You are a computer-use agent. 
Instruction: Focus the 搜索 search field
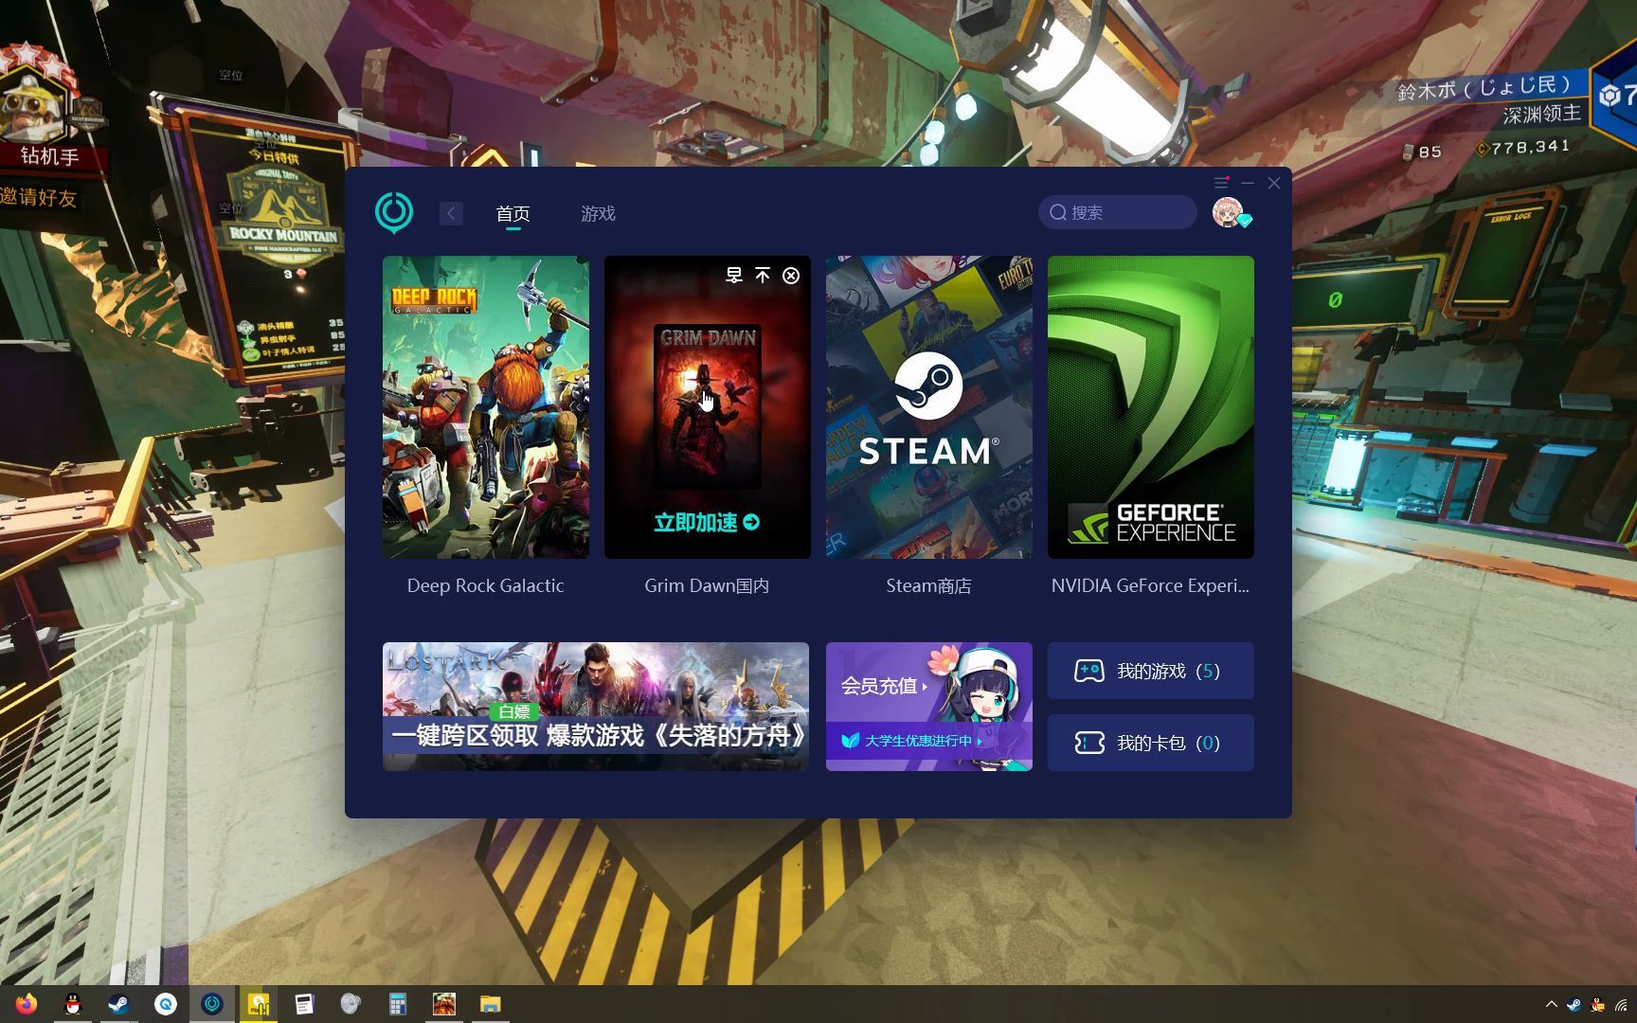click(1118, 212)
